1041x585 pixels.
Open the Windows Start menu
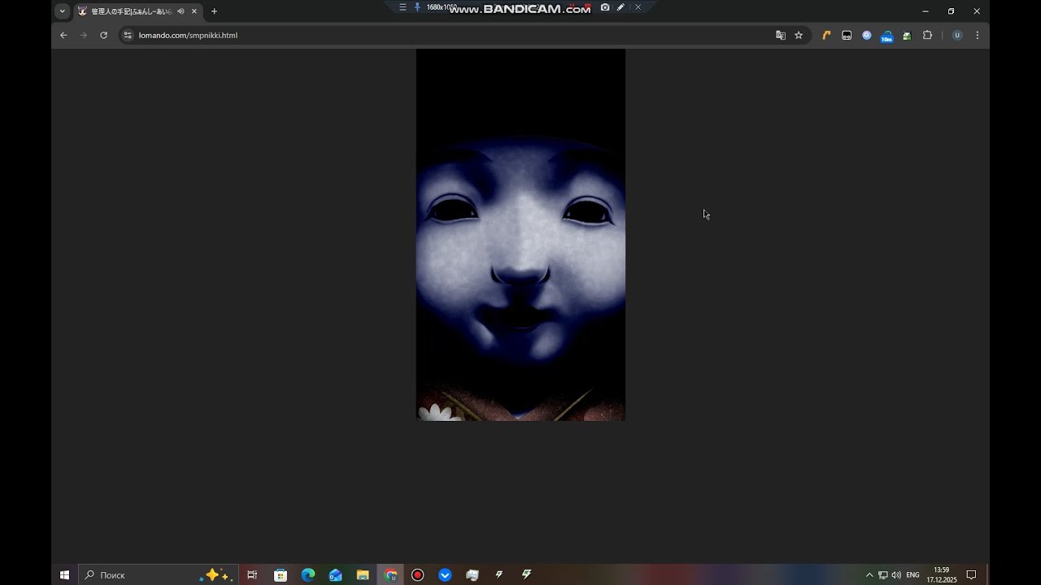tap(64, 575)
